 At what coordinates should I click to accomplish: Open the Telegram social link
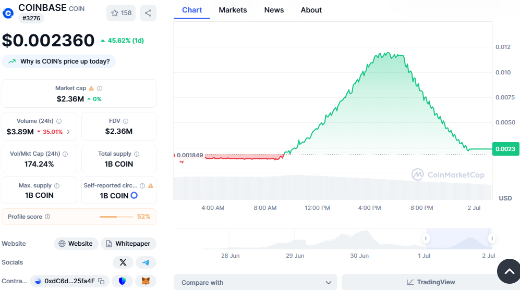click(x=146, y=262)
